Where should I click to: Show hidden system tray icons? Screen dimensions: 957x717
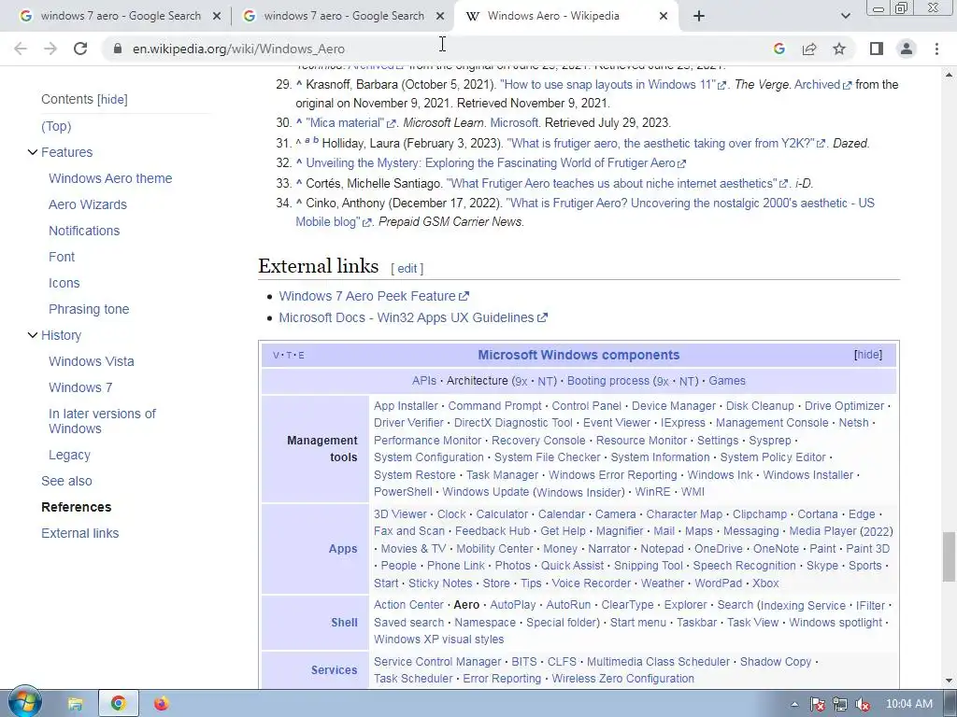tap(794, 704)
